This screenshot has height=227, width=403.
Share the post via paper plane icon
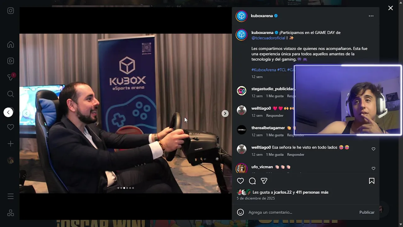pyautogui.click(x=264, y=181)
